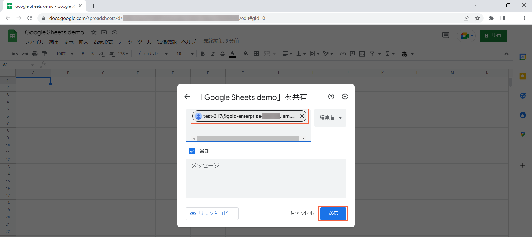The image size is (532, 237).
Task: Open number format 123 dropdown
Action: pos(123,54)
